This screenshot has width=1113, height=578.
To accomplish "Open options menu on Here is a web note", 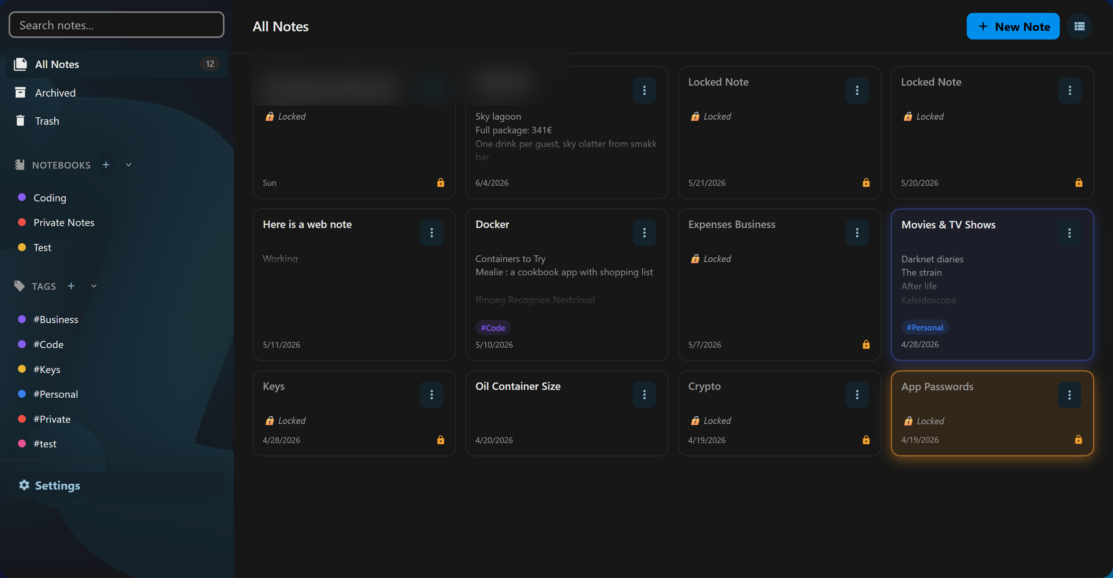I will pos(431,233).
